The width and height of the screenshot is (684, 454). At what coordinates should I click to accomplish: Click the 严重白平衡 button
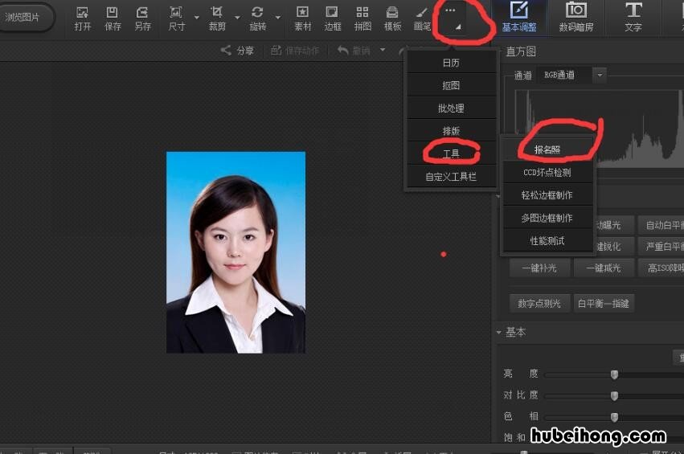pos(661,247)
